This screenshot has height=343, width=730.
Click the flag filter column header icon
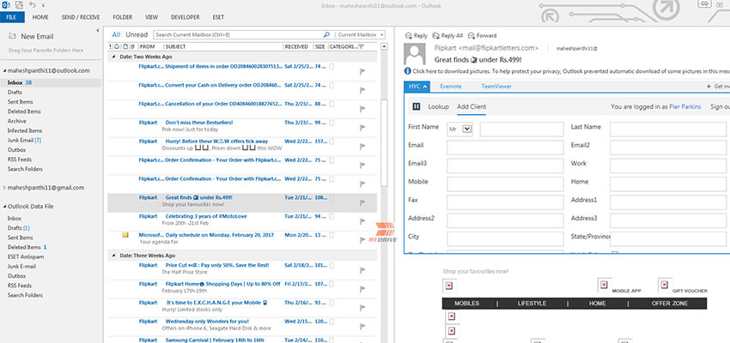point(362,46)
